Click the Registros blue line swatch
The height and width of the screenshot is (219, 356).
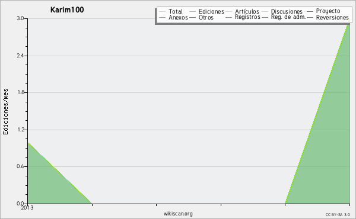228,18
